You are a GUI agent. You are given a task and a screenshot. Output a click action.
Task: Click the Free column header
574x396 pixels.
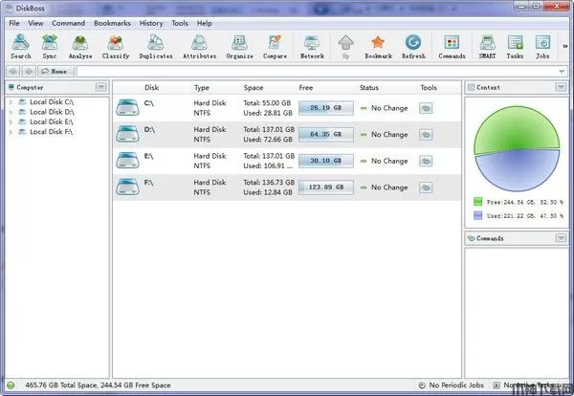tap(306, 87)
